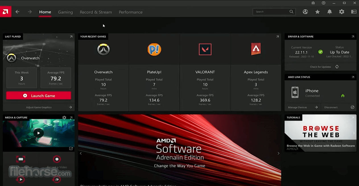Viewport: 359px width, 186px height.
Task: Click the Apex Legends game icon
Action: (255, 48)
